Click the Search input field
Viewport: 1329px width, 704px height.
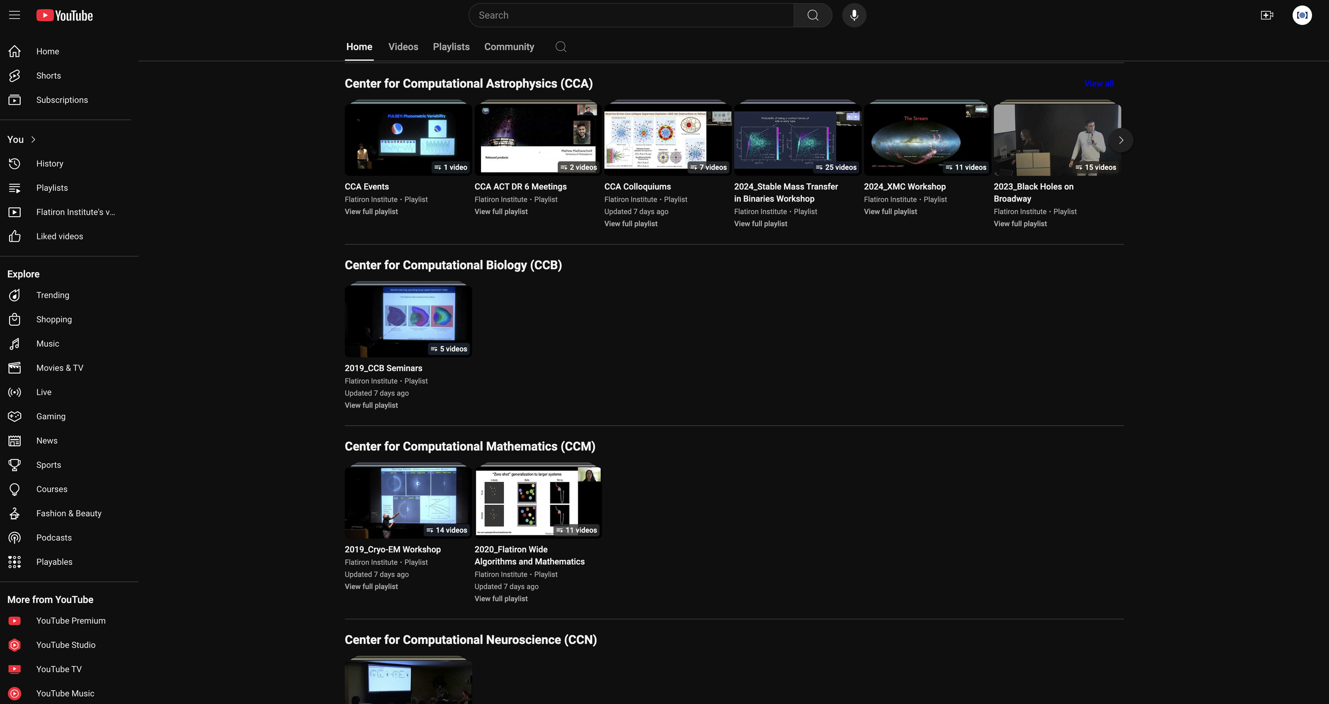(x=631, y=15)
